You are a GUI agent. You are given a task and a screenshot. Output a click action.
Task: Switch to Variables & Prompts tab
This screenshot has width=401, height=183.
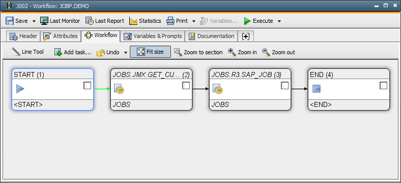(x=153, y=36)
